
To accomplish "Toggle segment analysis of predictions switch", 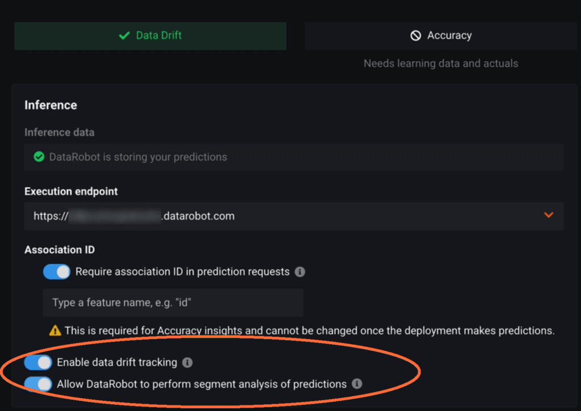I will click(38, 384).
